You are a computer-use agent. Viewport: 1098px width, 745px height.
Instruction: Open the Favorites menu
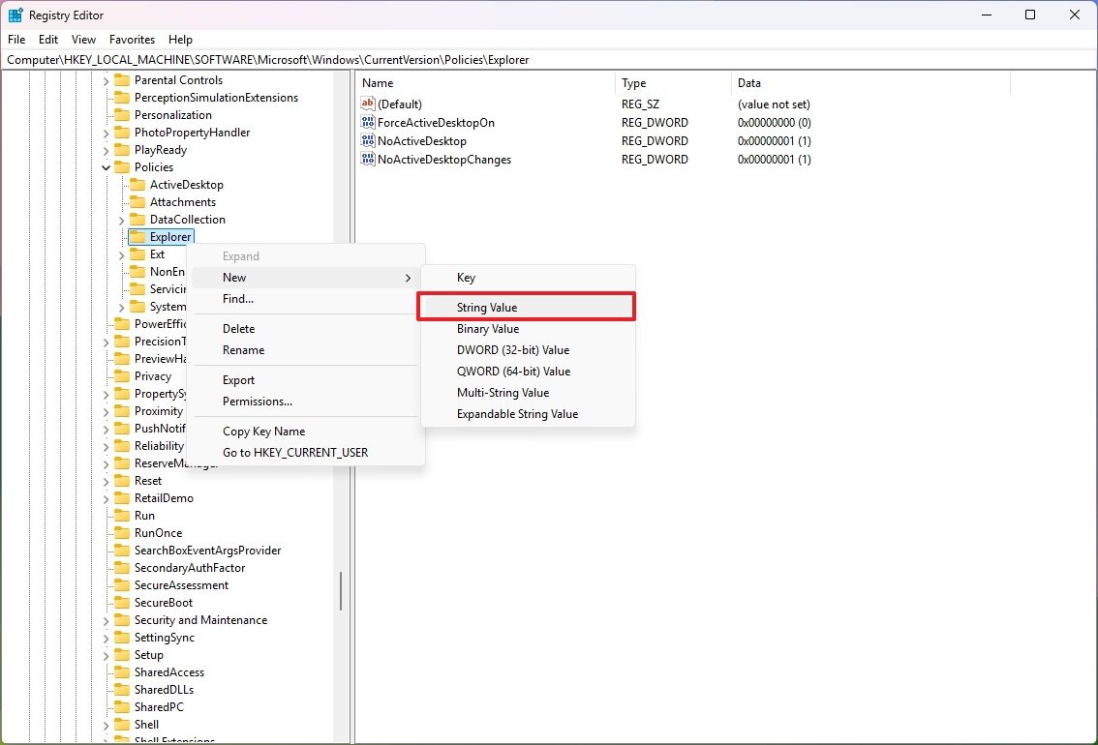132,40
